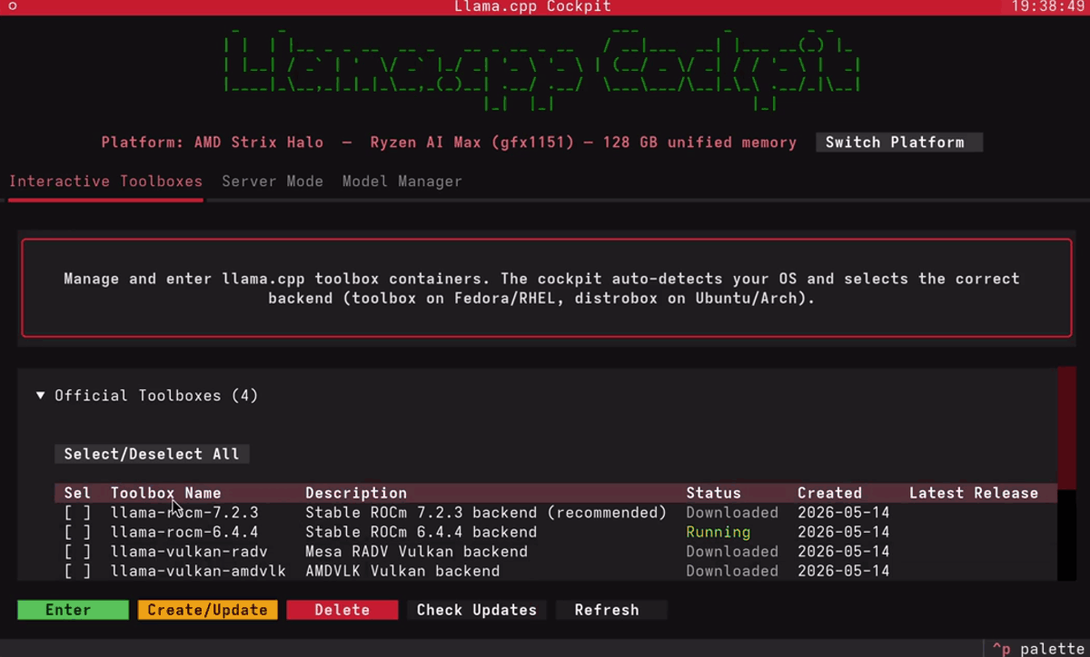Click the Running status of llama-rocm-6.4.4
The width and height of the screenshot is (1090, 657).
718,533
